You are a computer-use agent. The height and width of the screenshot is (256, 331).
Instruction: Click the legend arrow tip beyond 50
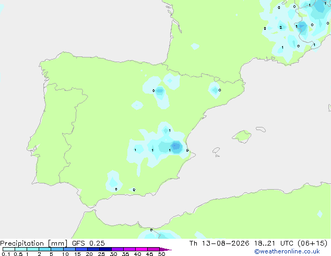(167, 249)
